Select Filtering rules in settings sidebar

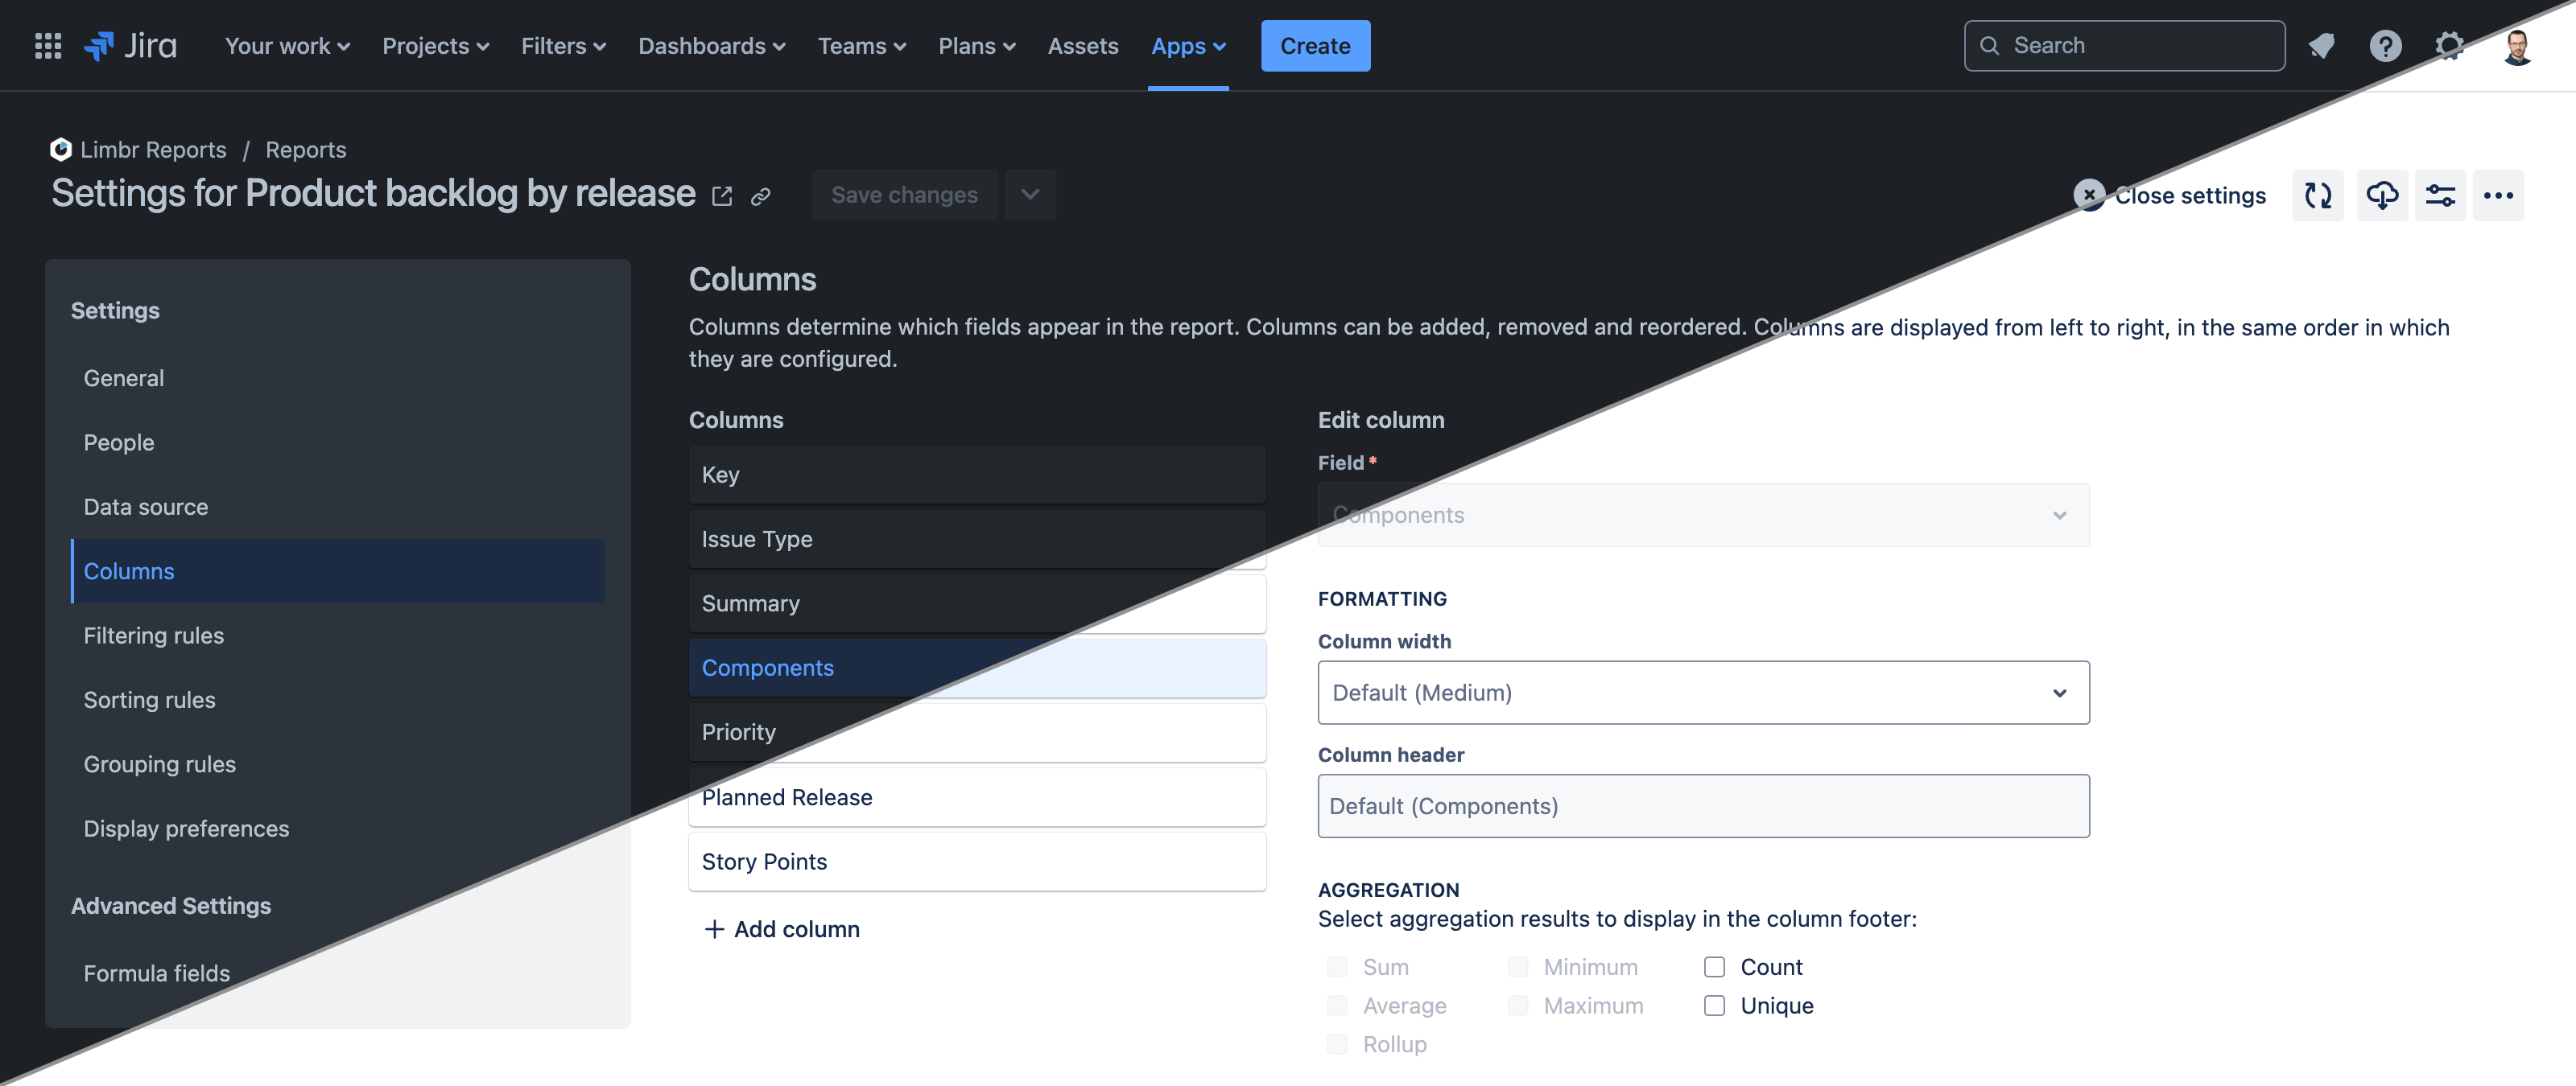[338, 636]
